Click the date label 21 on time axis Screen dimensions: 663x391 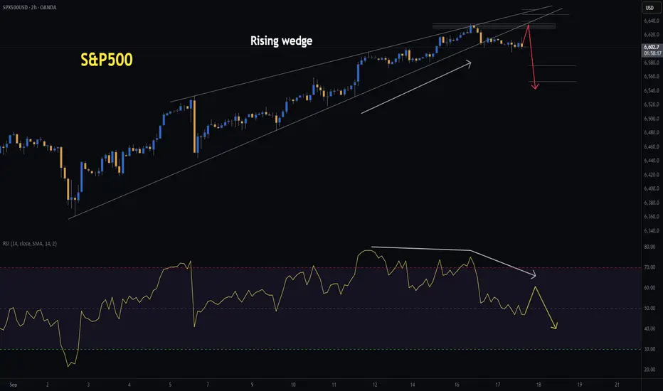tap(617, 385)
